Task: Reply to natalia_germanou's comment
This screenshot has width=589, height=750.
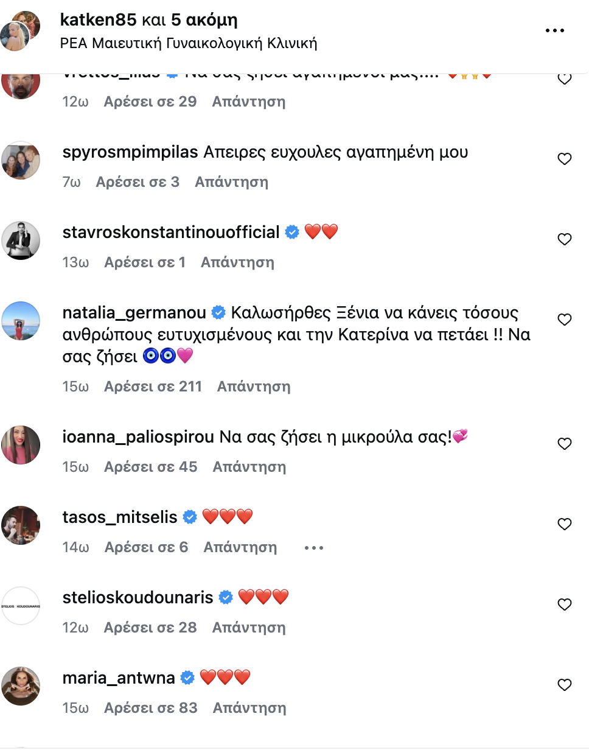Action: tap(254, 387)
